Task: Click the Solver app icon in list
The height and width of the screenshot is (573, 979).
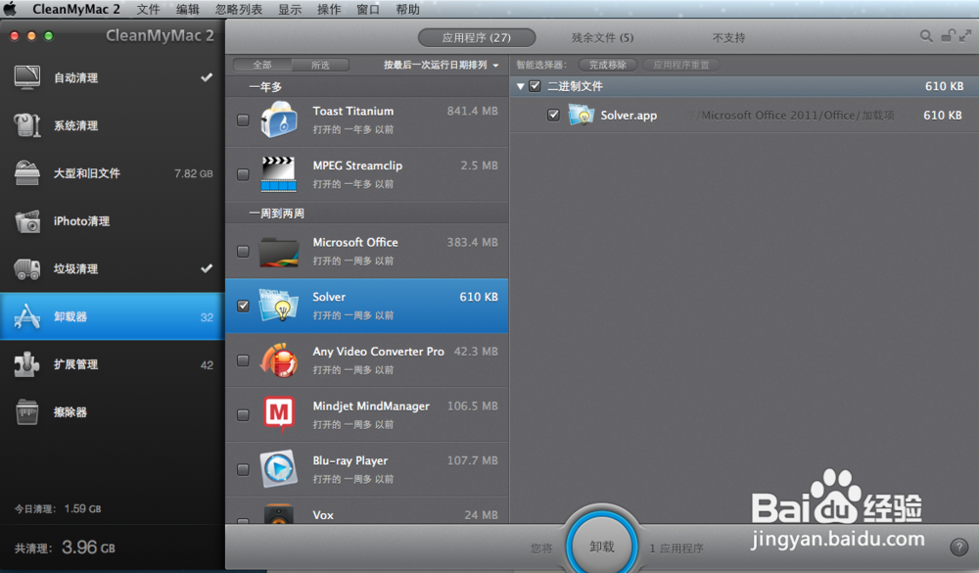Action: (x=278, y=305)
